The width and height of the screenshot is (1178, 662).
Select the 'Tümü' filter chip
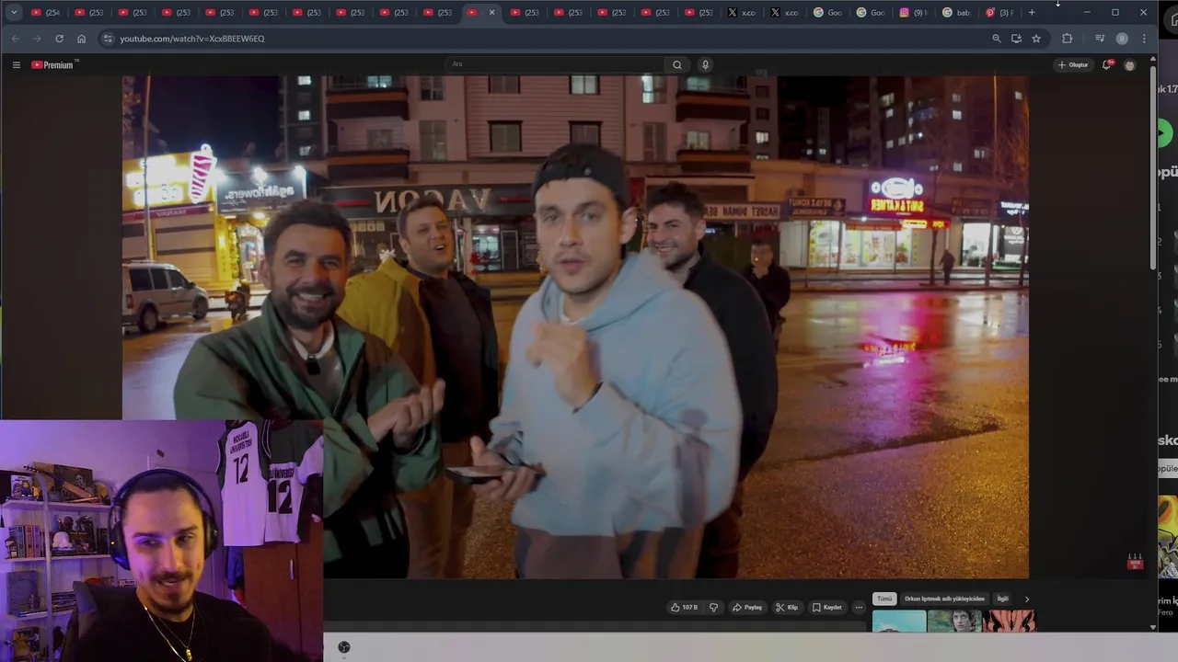[884, 599]
